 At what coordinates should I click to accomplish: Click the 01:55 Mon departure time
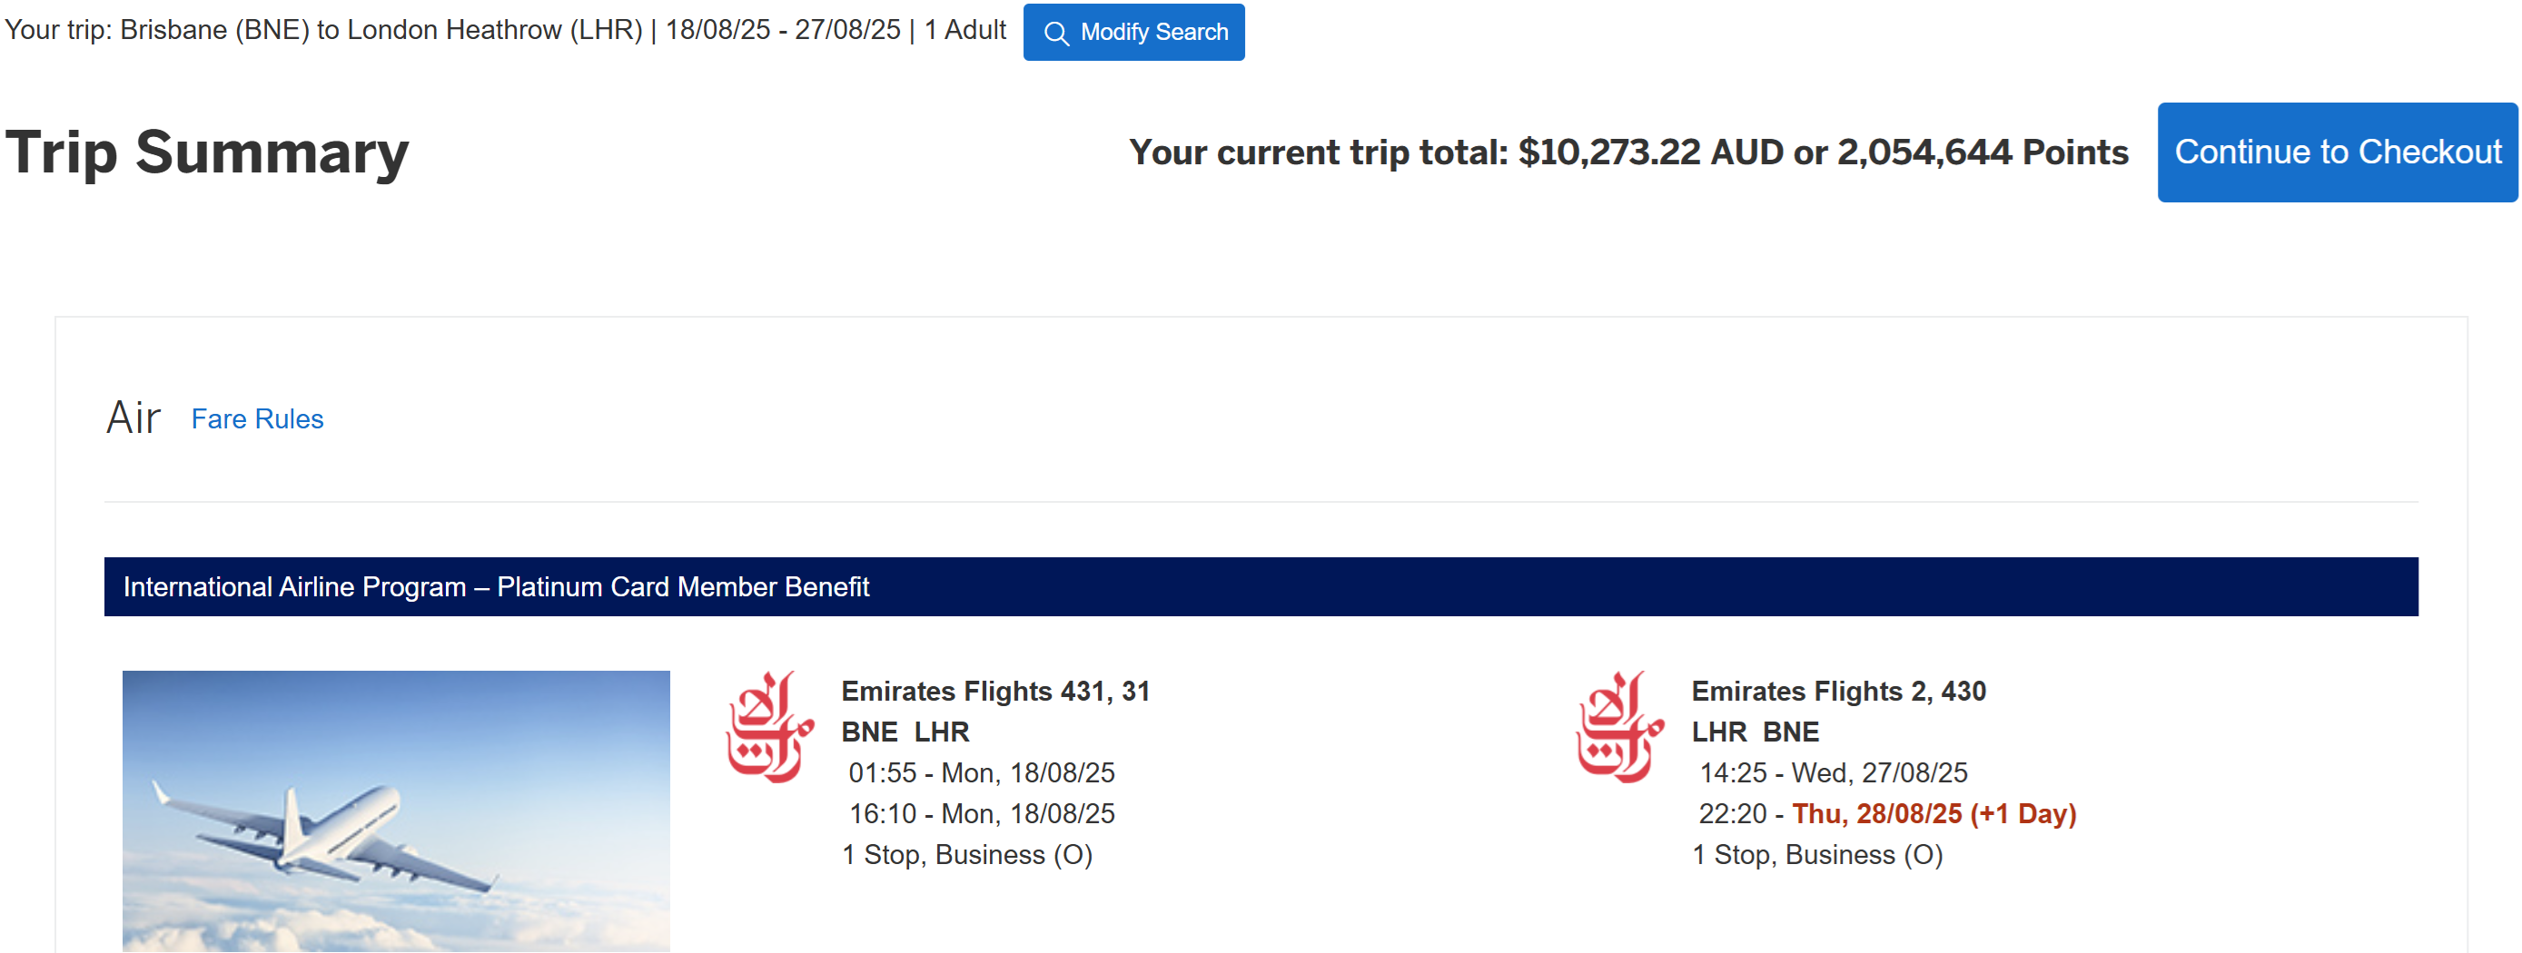(982, 773)
